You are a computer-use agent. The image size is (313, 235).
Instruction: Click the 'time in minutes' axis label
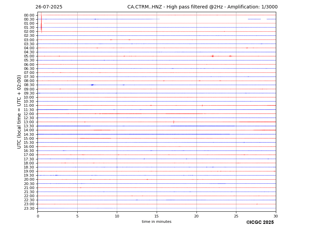(x=157, y=221)
